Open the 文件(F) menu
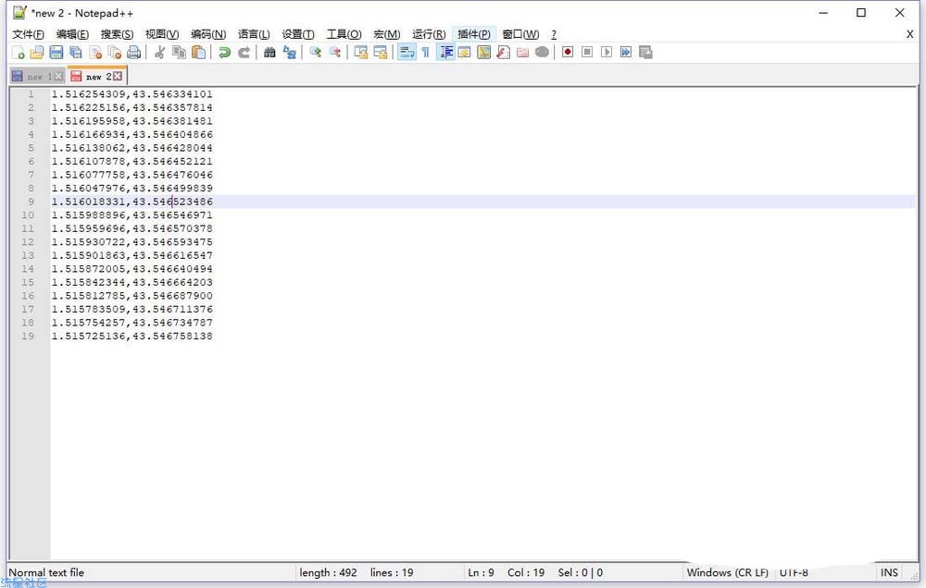 pos(29,34)
